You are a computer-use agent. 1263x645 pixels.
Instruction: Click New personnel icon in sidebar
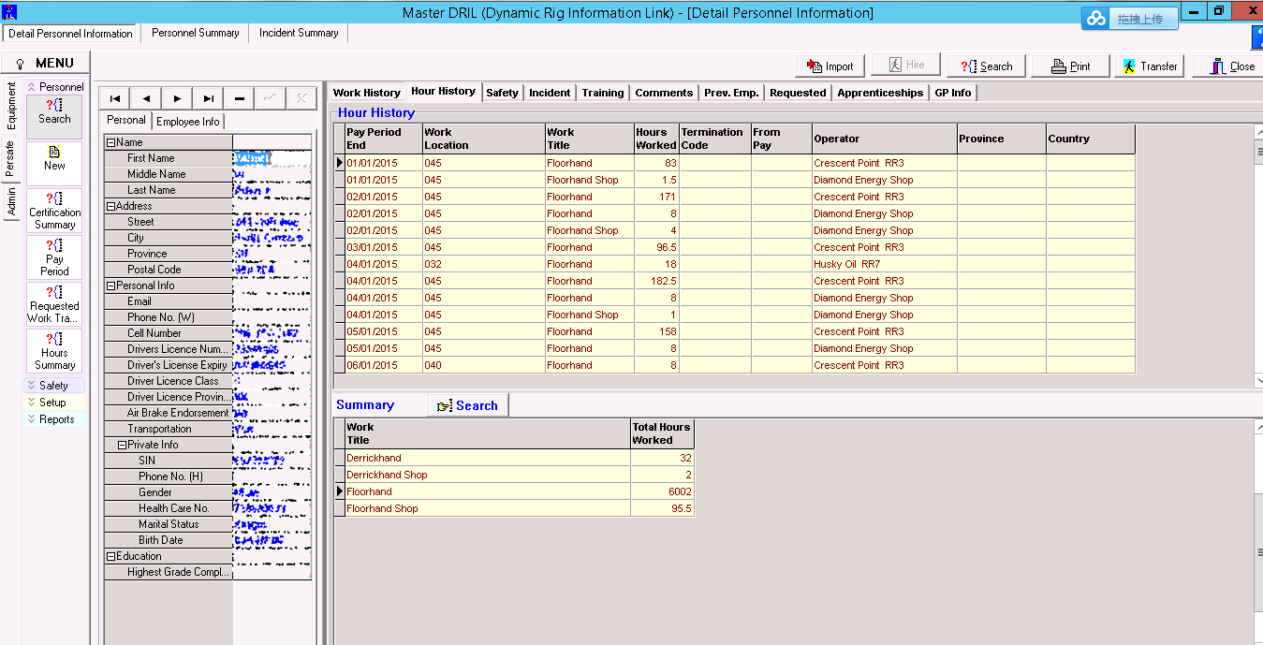pyautogui.click(x=54, y=163)
